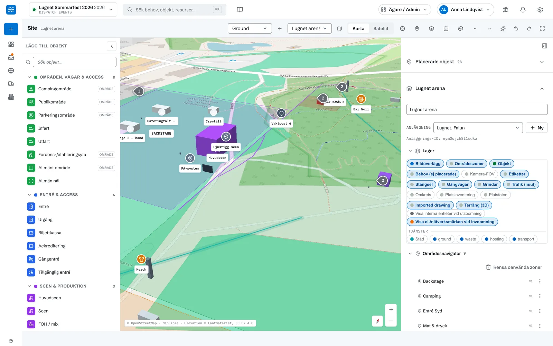Click the Sök objekt search field
The height and width of the screenshot is (346, 553).
click(x=75, y=62)
